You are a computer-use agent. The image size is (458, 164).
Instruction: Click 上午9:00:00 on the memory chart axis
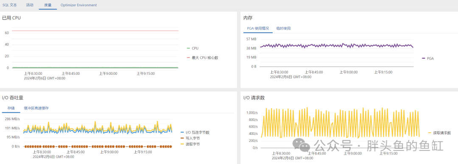pyautogui.click(x=348, y=72)
